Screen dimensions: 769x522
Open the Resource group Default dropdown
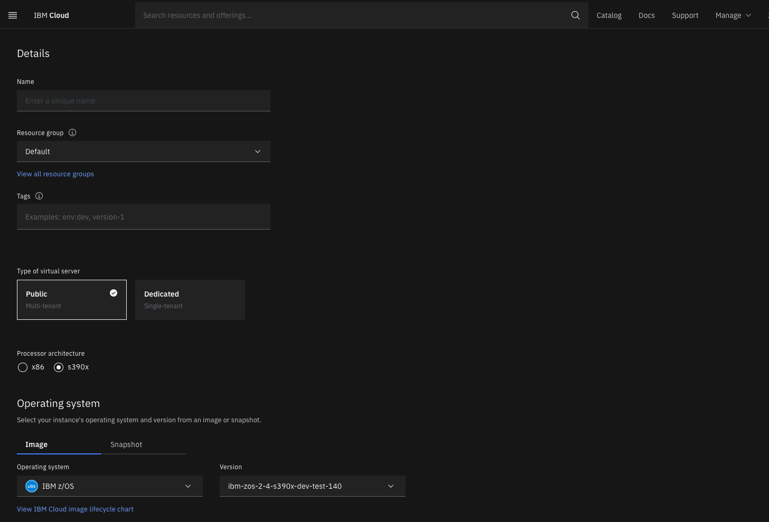144,151
